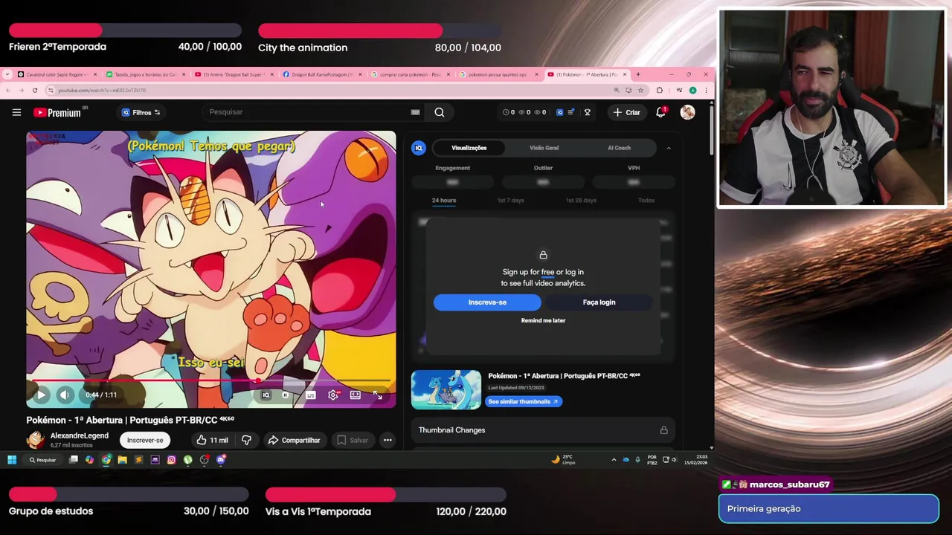The image size is (952, 535).
Task: Select the 1st 7 days range
Action: click(x=511, y=201)
